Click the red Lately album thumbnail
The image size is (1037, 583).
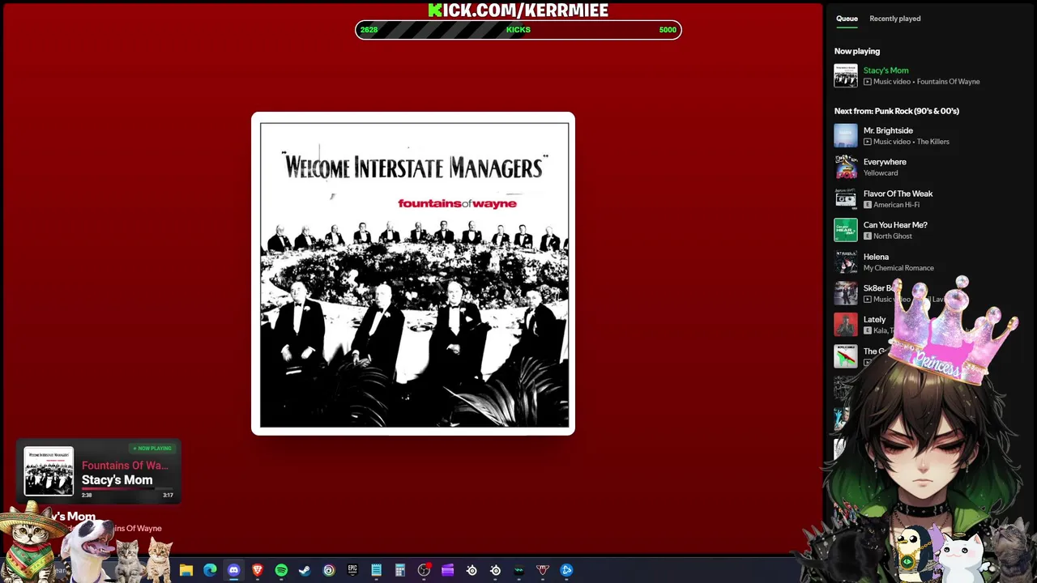tap(846, 325)
